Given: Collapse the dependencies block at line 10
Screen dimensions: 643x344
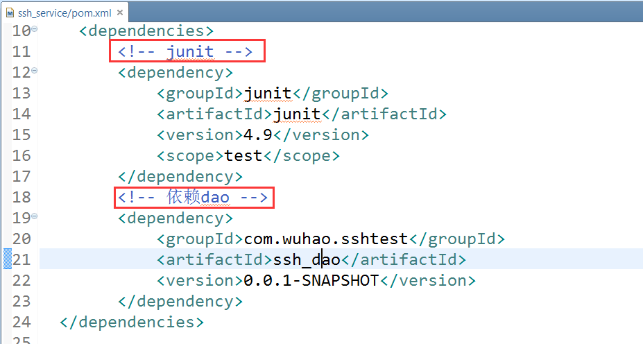Looking at the screenshot, I should 35,29.
